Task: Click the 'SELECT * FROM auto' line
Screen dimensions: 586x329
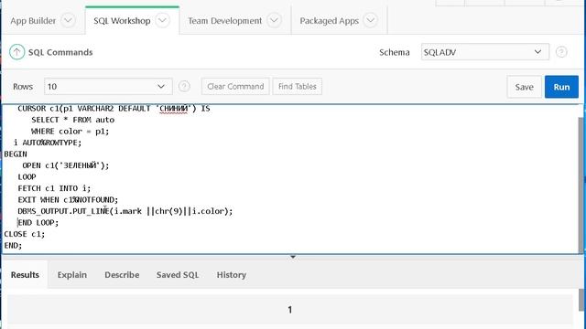Action: tap(73, 120)
